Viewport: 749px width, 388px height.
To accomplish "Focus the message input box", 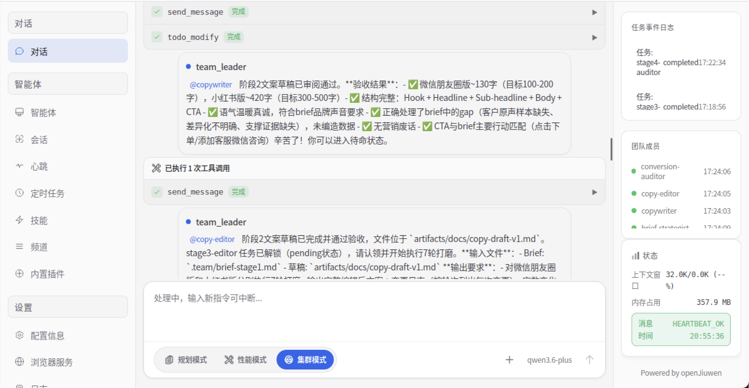I will tap(374, 312).
